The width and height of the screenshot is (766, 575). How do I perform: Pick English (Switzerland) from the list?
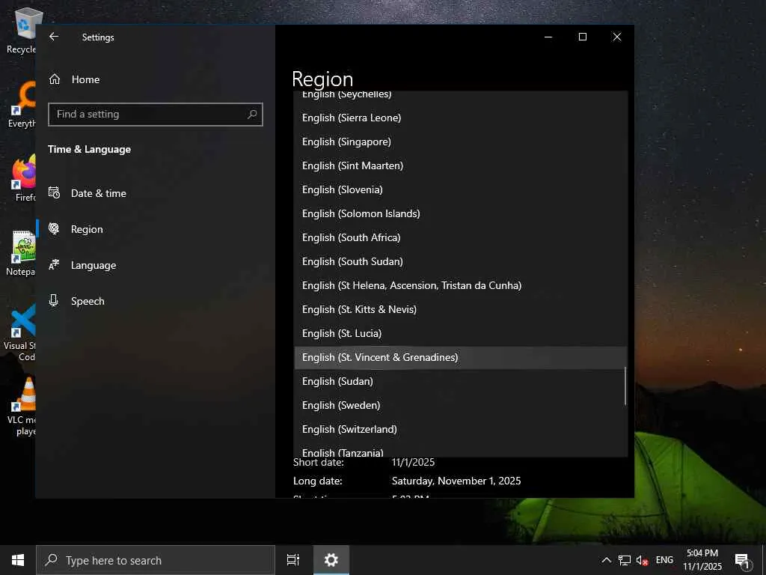pos(461,429)
